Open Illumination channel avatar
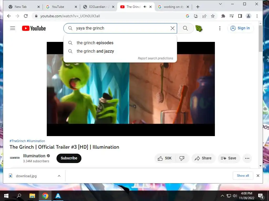 coord(15,158)
